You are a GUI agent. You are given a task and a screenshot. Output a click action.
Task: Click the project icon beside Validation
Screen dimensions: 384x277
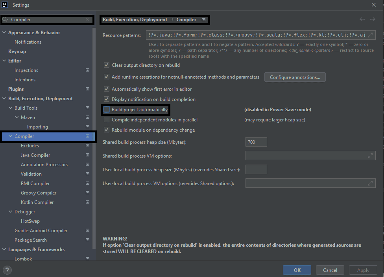[x=87, y=174]
